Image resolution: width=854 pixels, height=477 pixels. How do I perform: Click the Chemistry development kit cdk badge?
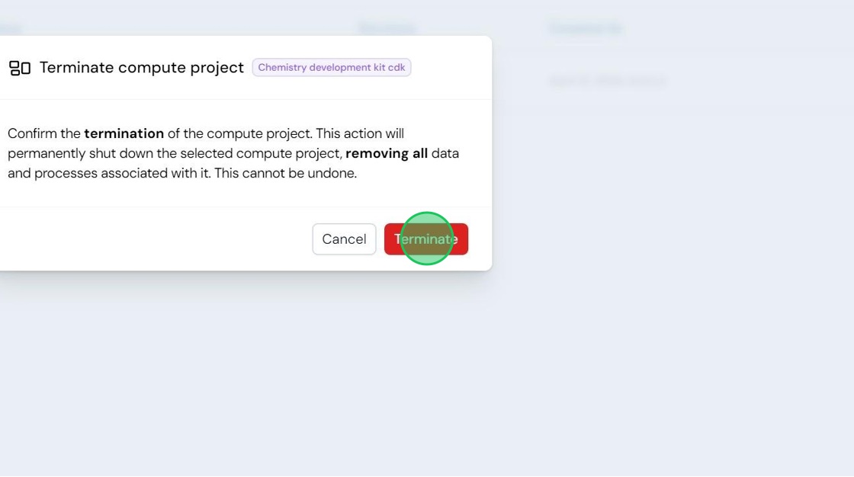pos(331,68)
